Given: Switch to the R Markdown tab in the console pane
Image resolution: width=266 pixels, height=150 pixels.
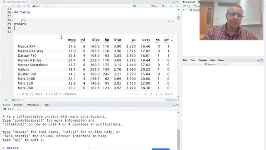Looking at the screenshot, I should 33,105.
